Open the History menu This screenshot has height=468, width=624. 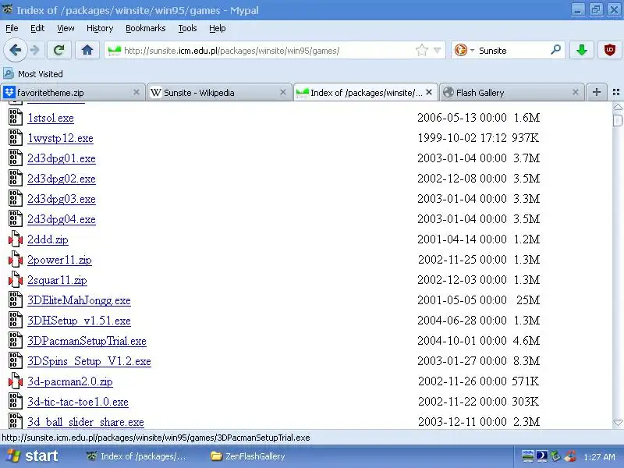[x=100, y=28]
